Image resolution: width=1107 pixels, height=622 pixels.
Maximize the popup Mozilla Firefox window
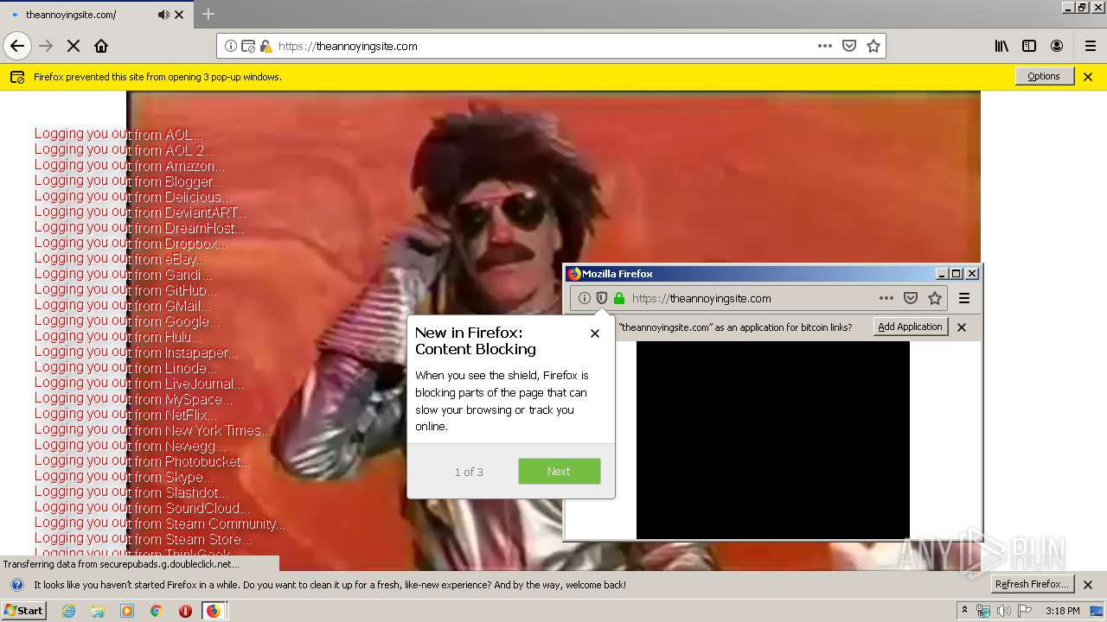[956, 274]
